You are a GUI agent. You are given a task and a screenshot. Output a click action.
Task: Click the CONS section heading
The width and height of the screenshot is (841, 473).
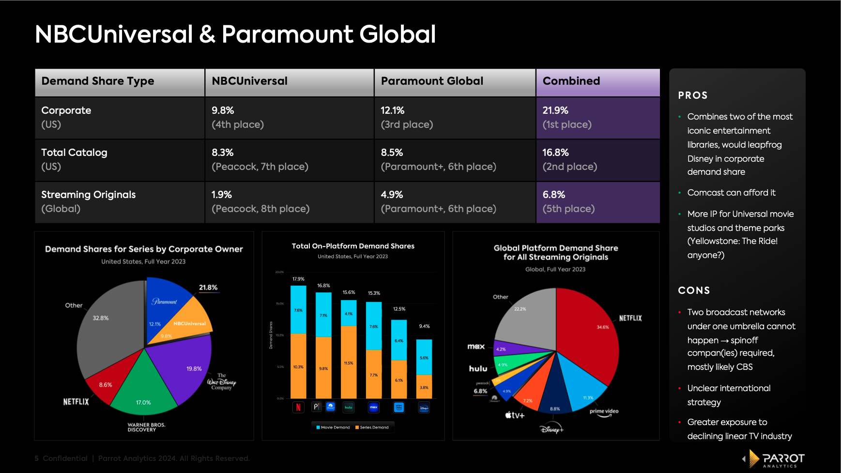695,290
